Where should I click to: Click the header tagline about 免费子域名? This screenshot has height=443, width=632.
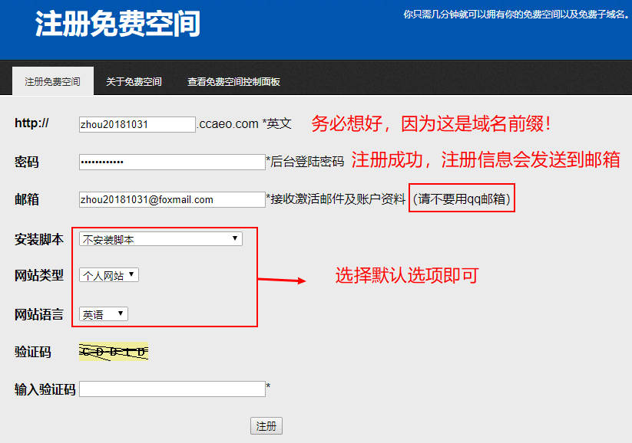pyautogui.click(x=516, y=15)
